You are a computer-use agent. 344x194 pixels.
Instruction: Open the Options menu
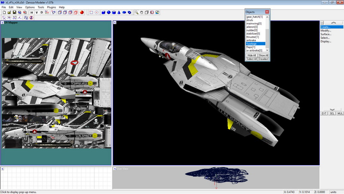(x=30, y=7)
